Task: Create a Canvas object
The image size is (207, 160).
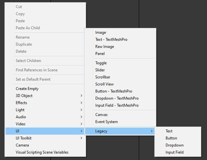Action: 101,115
